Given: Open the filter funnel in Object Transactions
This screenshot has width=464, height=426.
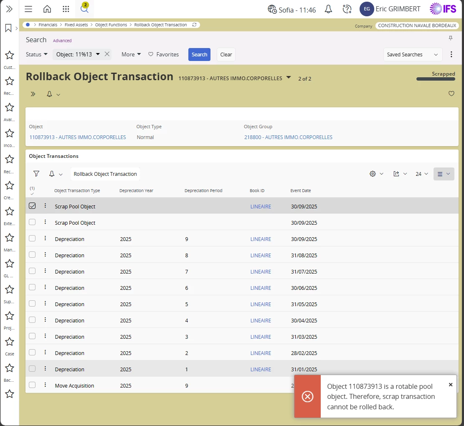Looking at the screenshot, I should tap(36, 174).
